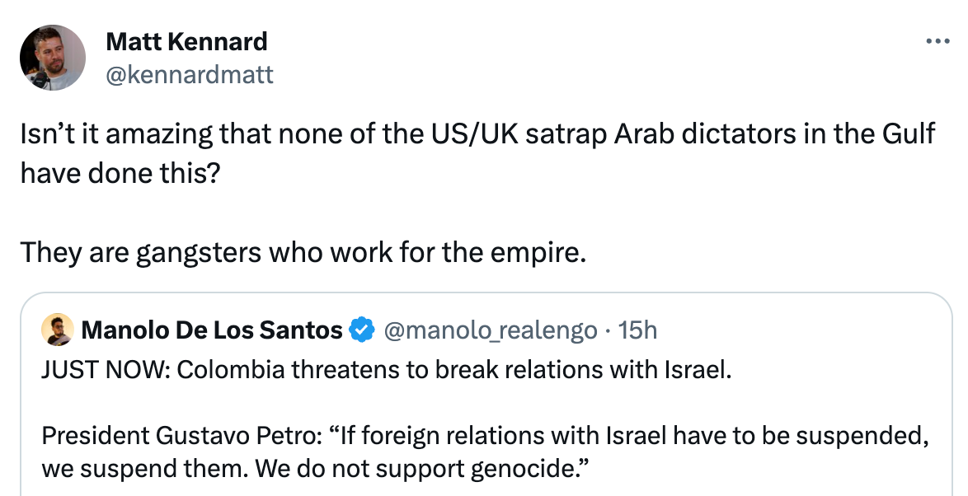Click the "They are gangsters" sentence
This screenshot has width=968, height=496.
pyautogui.click(x=303, y=251)
